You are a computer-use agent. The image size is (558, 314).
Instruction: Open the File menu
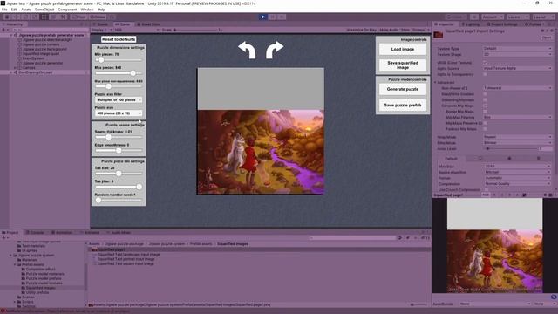4,10
